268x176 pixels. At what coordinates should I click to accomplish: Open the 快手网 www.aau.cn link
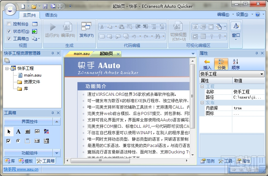click(x=21, y=169)
